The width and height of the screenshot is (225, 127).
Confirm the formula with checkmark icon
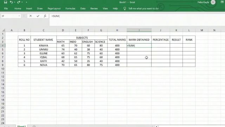(x=38, y=16)
